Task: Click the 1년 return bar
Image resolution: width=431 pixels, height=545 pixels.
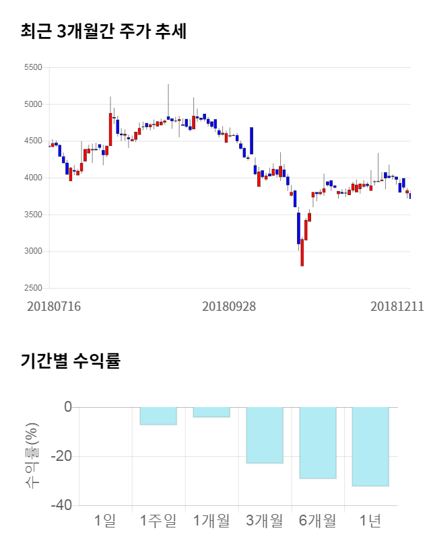Action: [x=370, y=447]
